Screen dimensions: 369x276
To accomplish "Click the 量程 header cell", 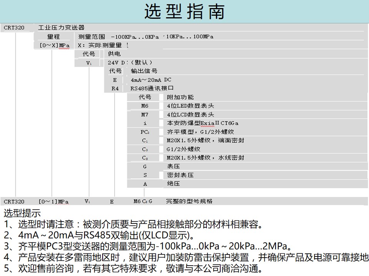I will 54,36.
